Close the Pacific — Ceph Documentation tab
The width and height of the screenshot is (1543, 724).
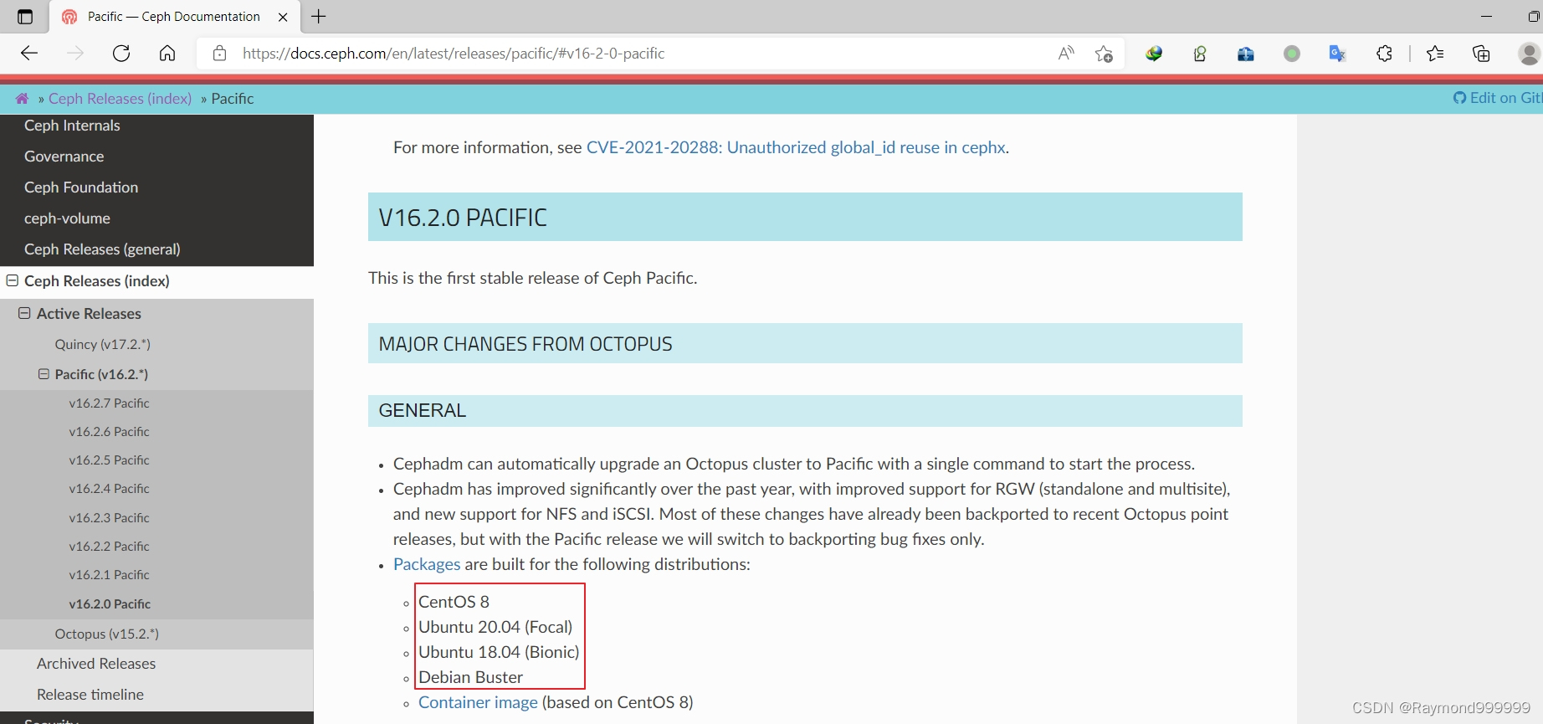(x=283, y=17)
